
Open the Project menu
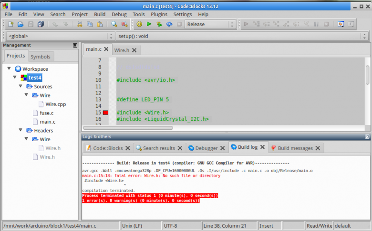pyautogui.click(x=80, y=14)
